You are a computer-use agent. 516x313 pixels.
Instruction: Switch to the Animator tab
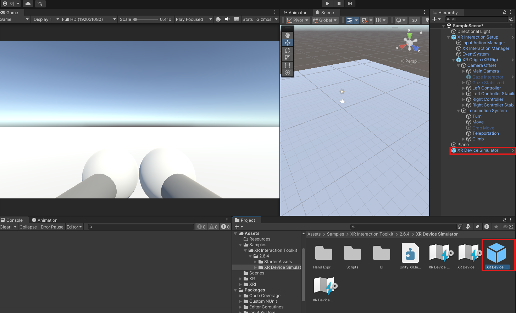[x=295, y=12]
